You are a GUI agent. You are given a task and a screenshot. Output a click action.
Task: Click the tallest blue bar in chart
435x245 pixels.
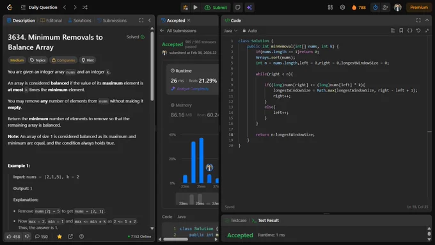(x=202, y=161)
